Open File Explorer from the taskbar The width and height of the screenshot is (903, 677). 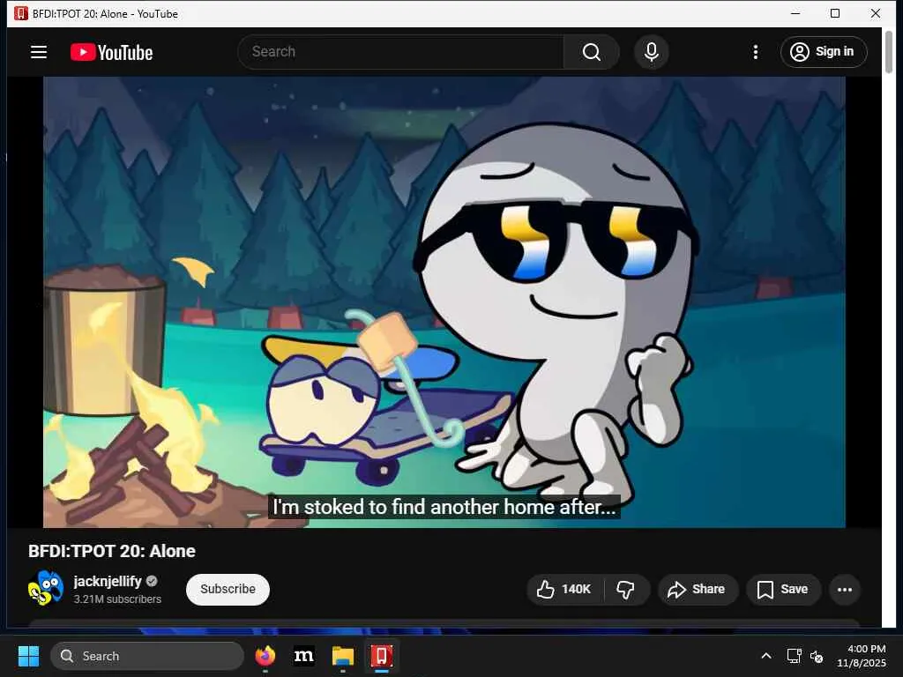(x=343, y=656)
